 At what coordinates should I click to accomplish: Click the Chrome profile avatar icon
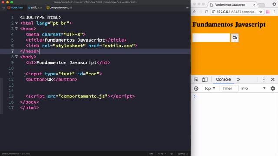pyautogui.click(x=274, y=4)
